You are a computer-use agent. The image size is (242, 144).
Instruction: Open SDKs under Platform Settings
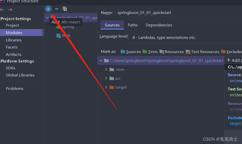[x=10, y=68]
